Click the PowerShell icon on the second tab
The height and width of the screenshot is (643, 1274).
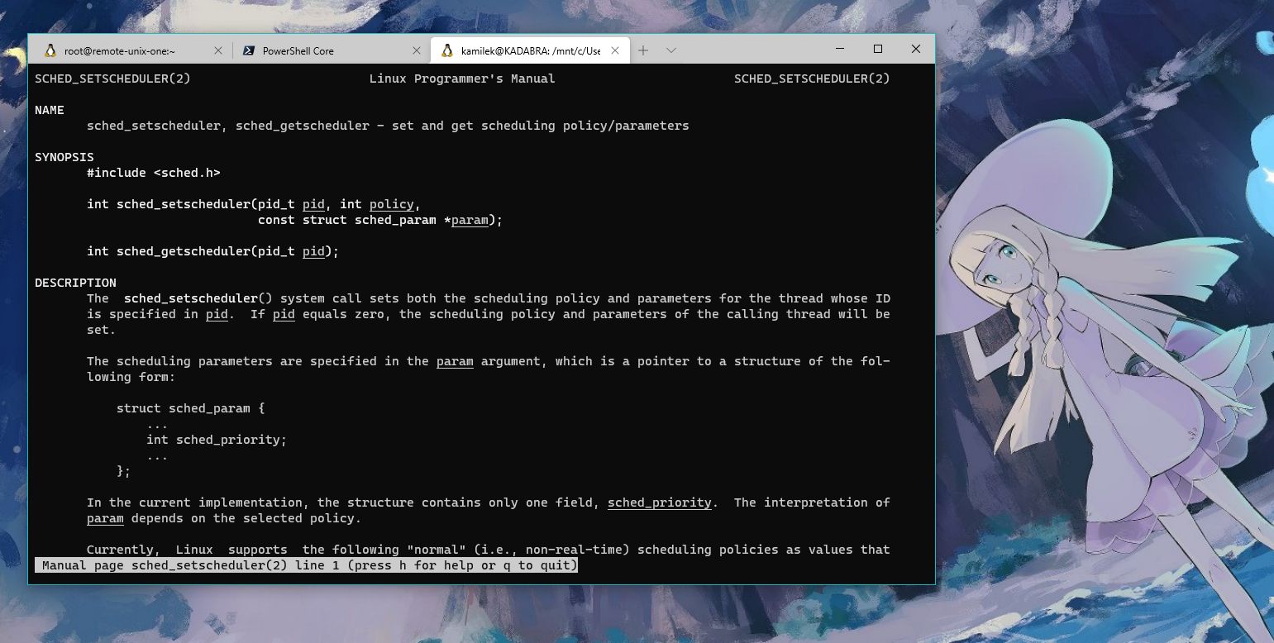point(248,50)
